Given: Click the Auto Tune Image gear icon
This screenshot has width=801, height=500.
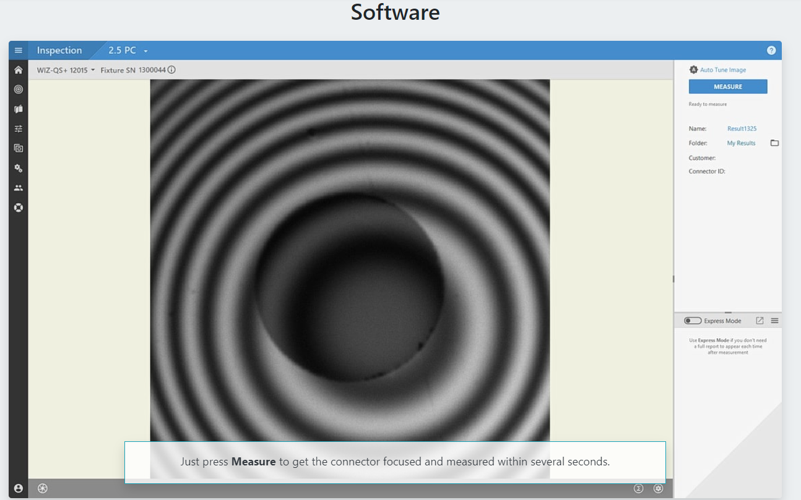Looking at the screenshot, I should pos(693,70).
